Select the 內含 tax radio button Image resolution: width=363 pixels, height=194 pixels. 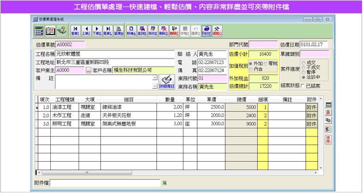tap(251, 69)
